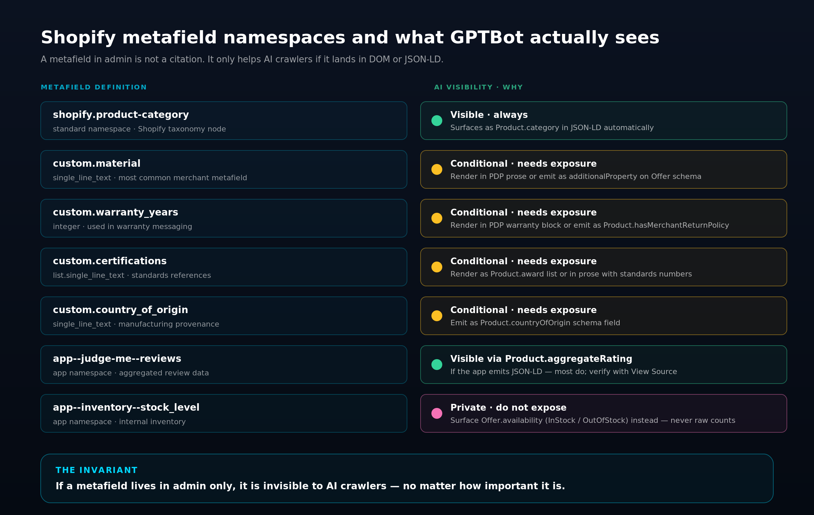Click 'app namespace · internal inventory' text

pyautogui.click(x=119, y=422)
